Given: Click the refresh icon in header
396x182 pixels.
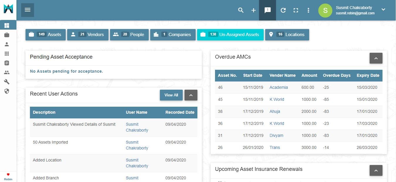Looking at the screenshot, I should [x=283, y=10].
